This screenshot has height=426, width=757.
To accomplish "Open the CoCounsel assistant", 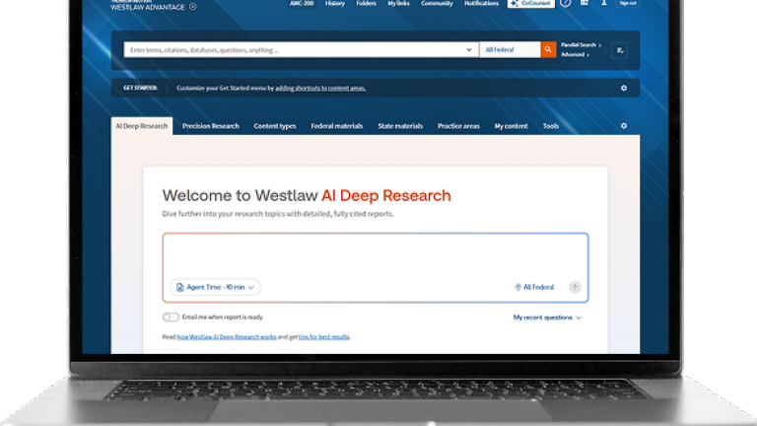I will [x=530, y=4].
